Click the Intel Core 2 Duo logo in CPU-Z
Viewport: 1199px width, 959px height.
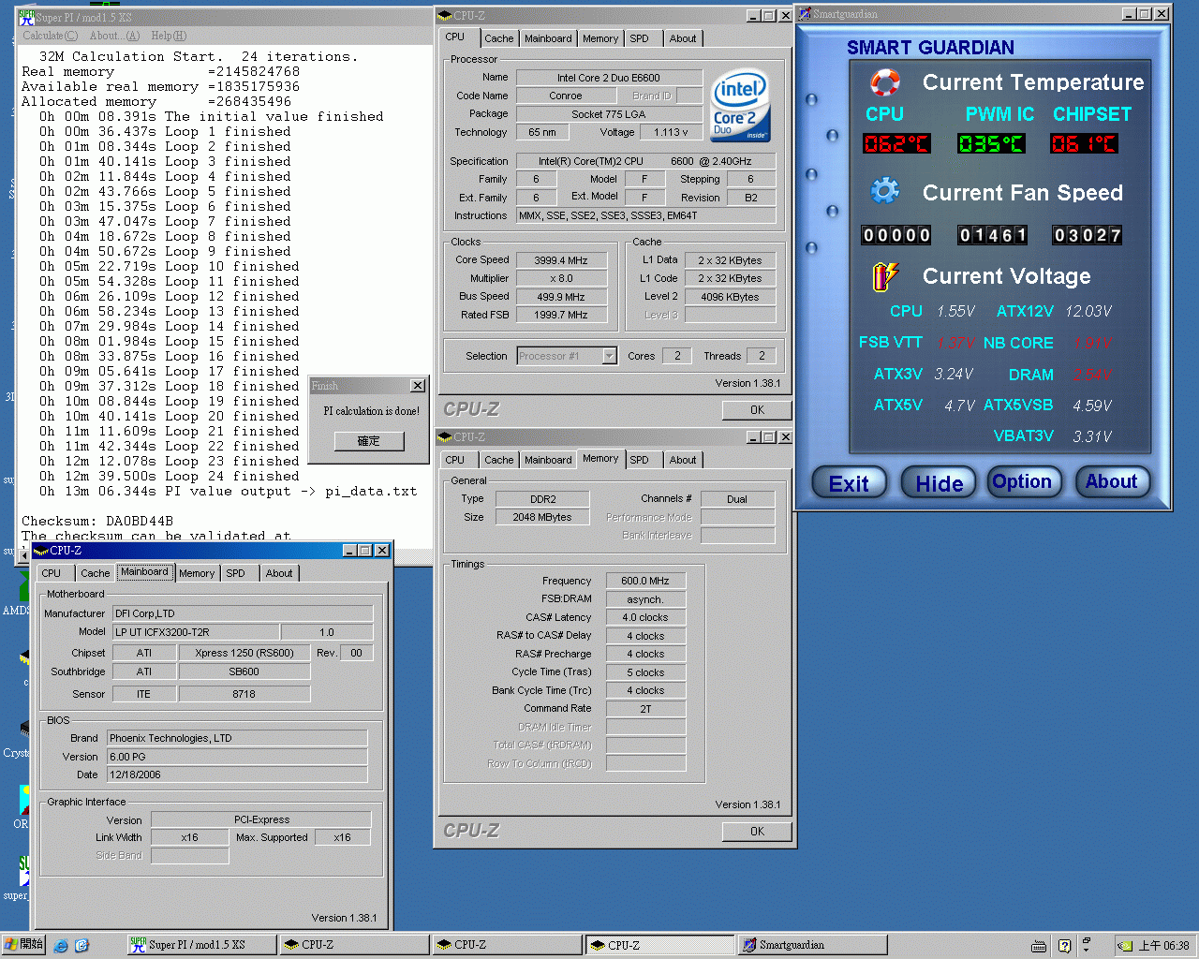740,106
